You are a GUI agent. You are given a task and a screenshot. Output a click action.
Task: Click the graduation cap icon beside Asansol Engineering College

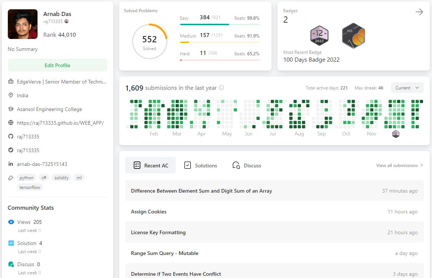coord(11,109)
